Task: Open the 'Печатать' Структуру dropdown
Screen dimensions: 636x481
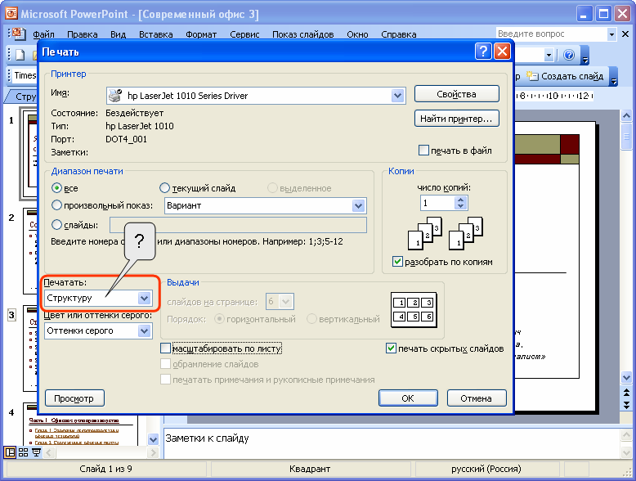Action: coord(145,298)
